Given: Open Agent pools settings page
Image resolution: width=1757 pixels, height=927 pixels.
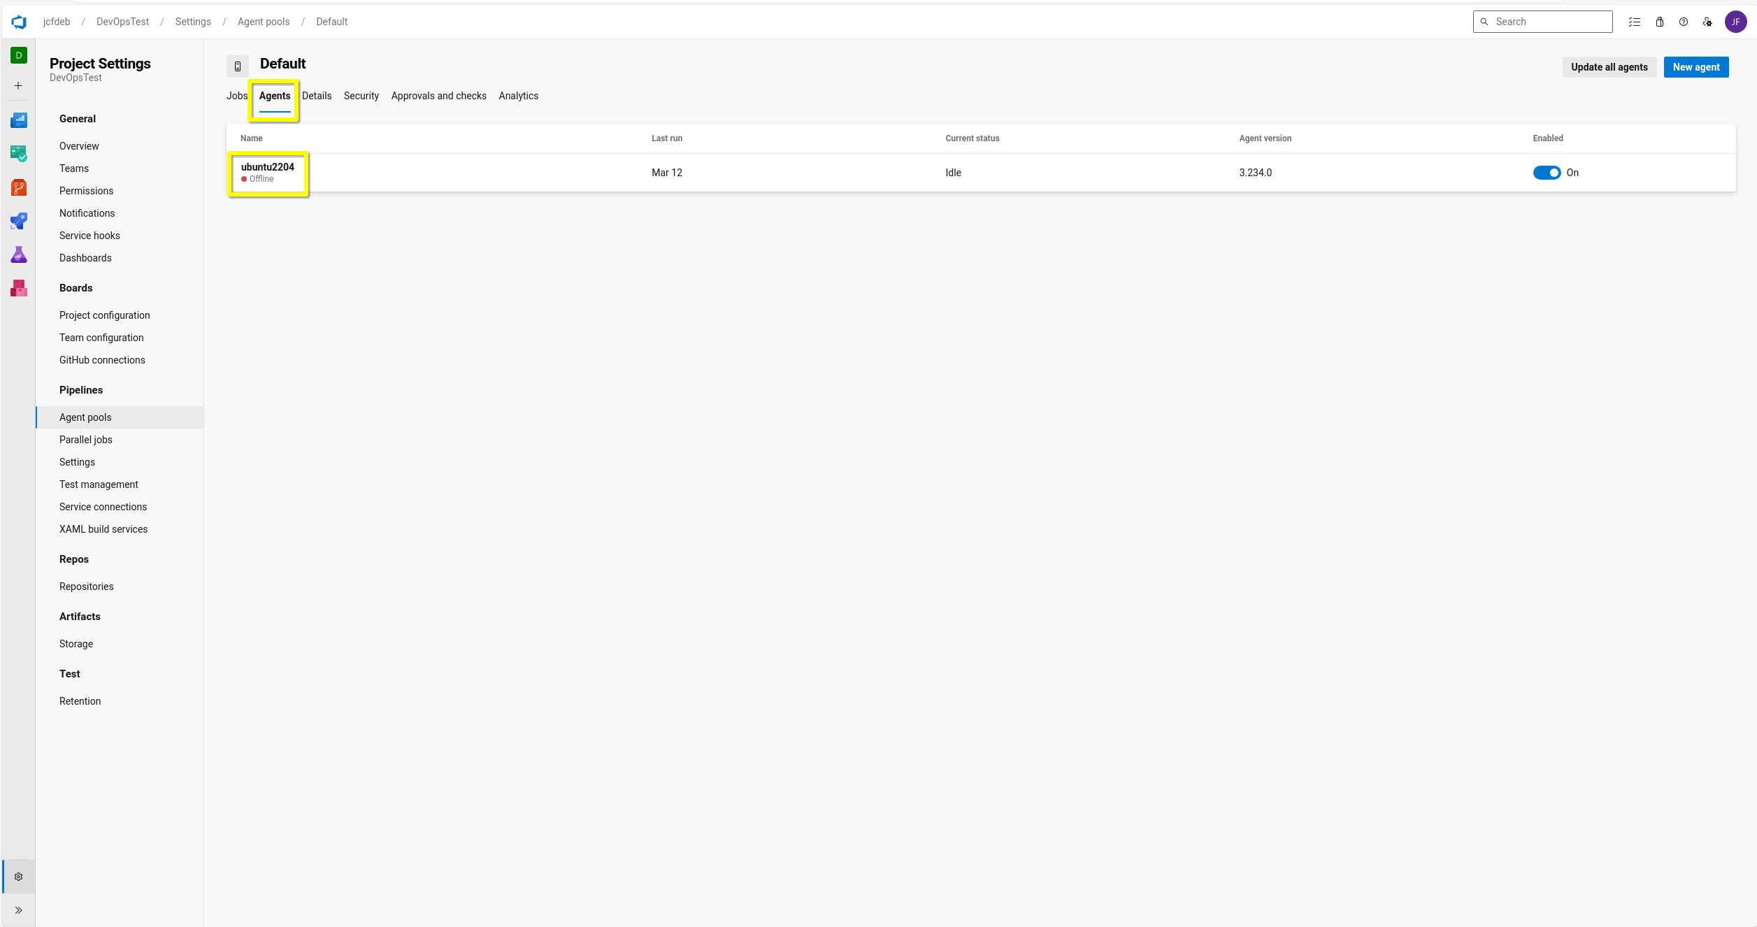Looking at the screenshot, I should pos(85,417).
